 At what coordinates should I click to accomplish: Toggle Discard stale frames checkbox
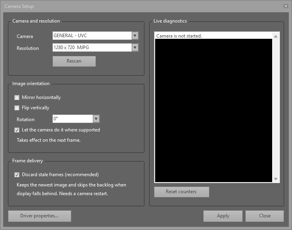pos(17,175)
